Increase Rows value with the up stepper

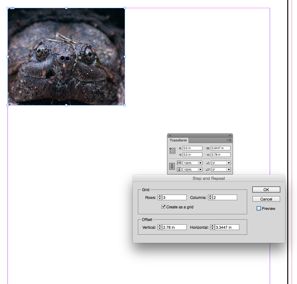[159, 196]
